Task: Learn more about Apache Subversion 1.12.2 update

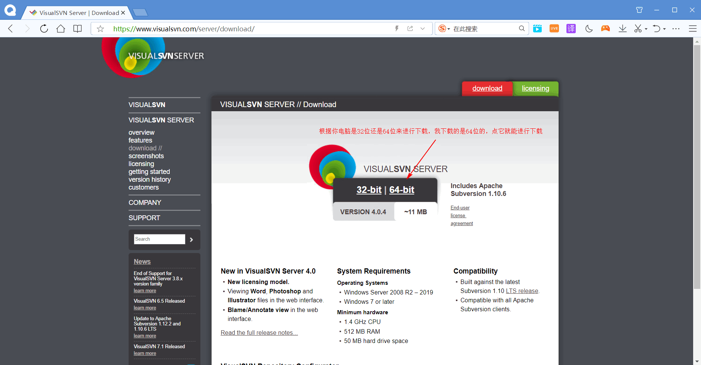Action: coord(145,336)
